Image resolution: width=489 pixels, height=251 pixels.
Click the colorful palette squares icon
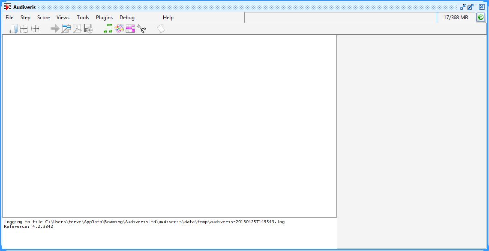pyautogui.click(x=119, y=29)
